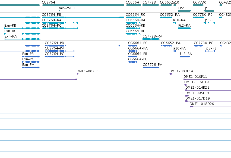Select the CG6664 gene label
The image size is (231, 158).
click(x=132, y=2)
